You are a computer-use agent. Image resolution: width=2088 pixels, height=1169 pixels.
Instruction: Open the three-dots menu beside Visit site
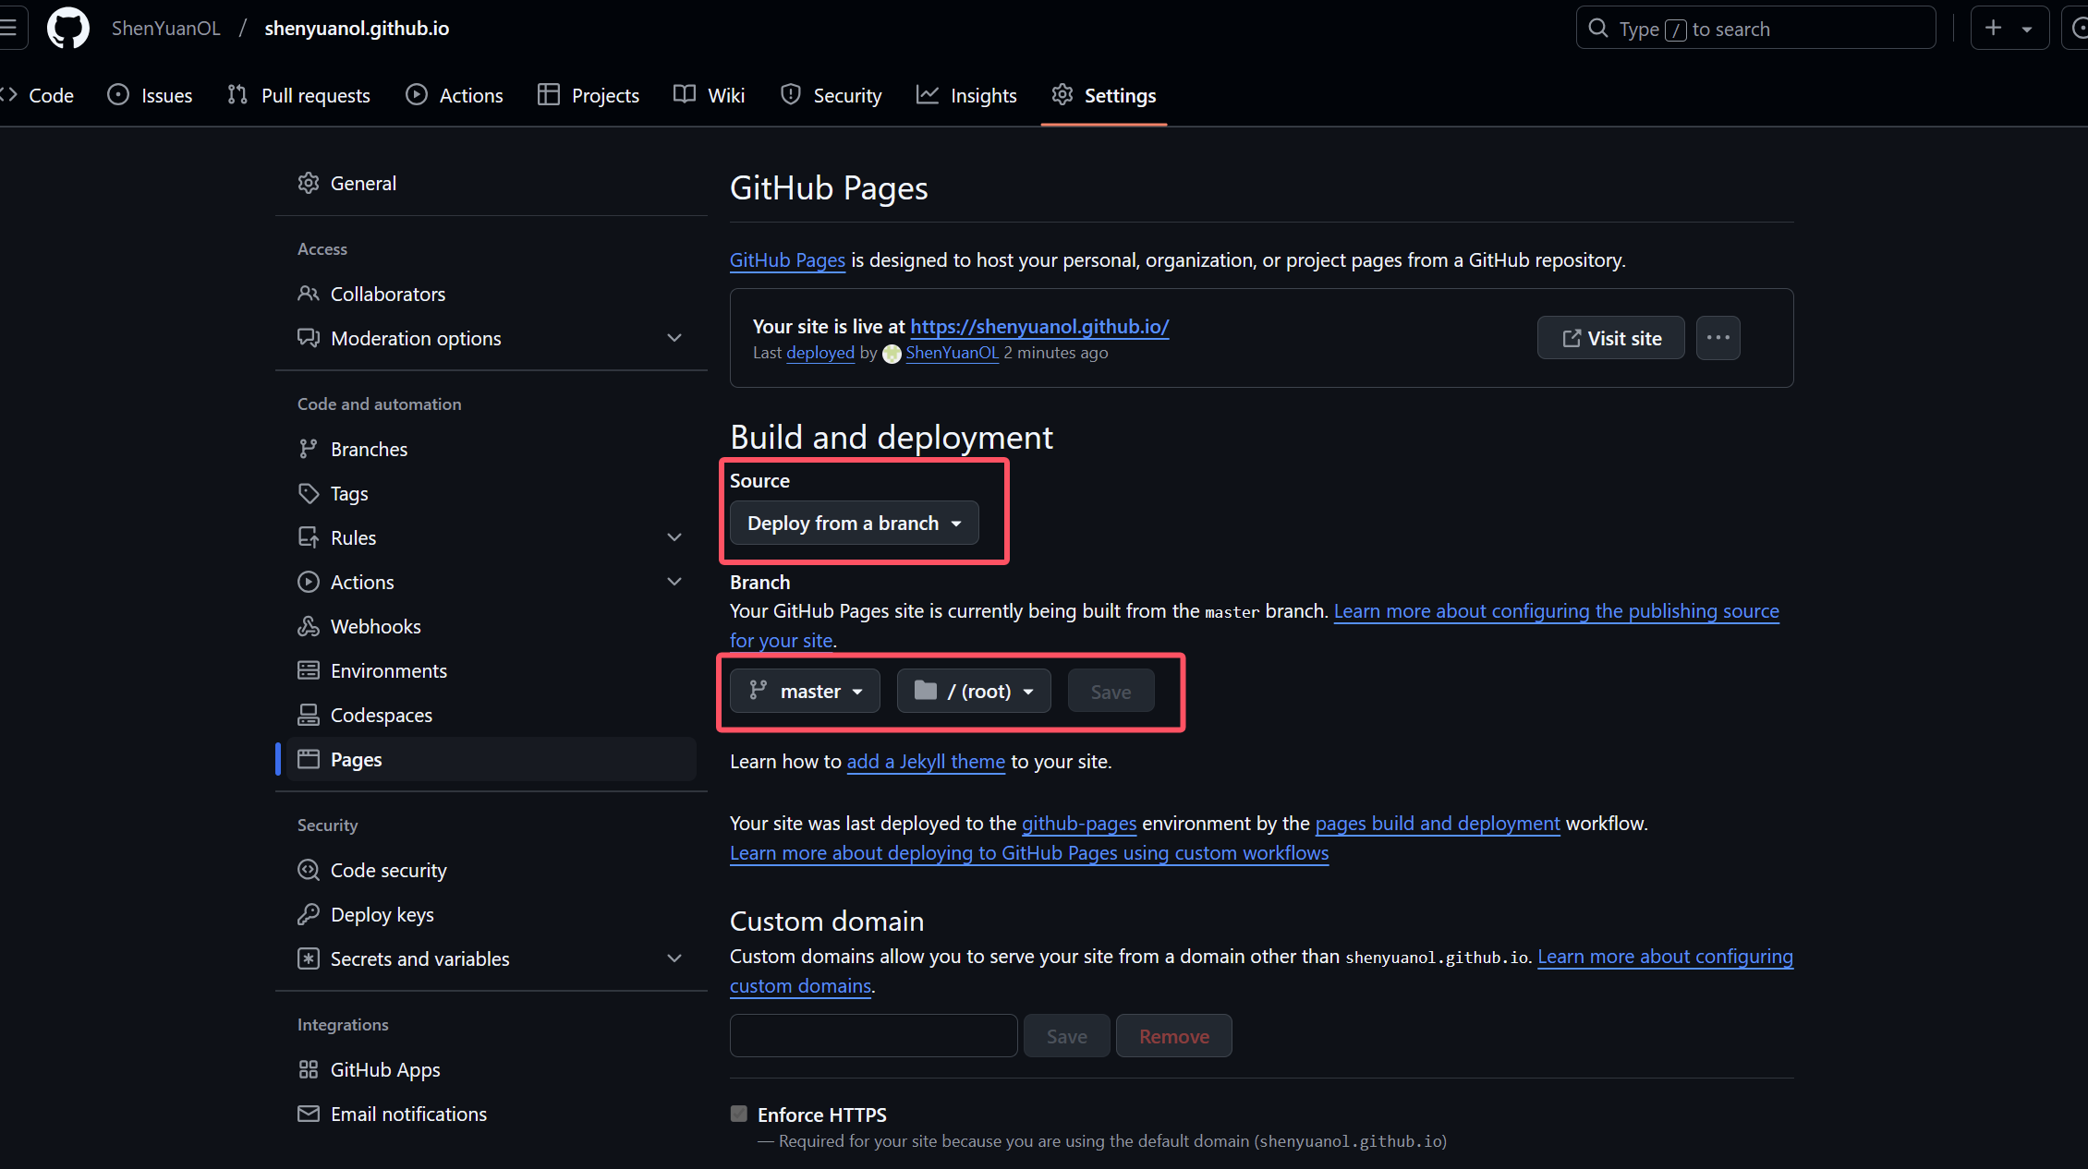pos(1718,338)
